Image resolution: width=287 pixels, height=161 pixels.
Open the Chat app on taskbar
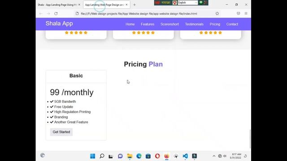pos(120,156)
